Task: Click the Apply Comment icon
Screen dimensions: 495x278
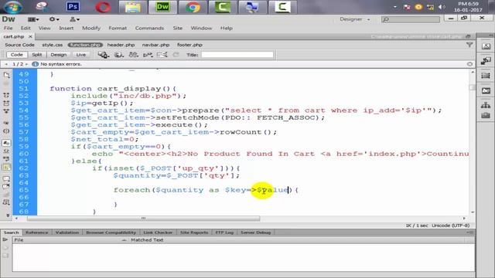Action: (6, 178)
